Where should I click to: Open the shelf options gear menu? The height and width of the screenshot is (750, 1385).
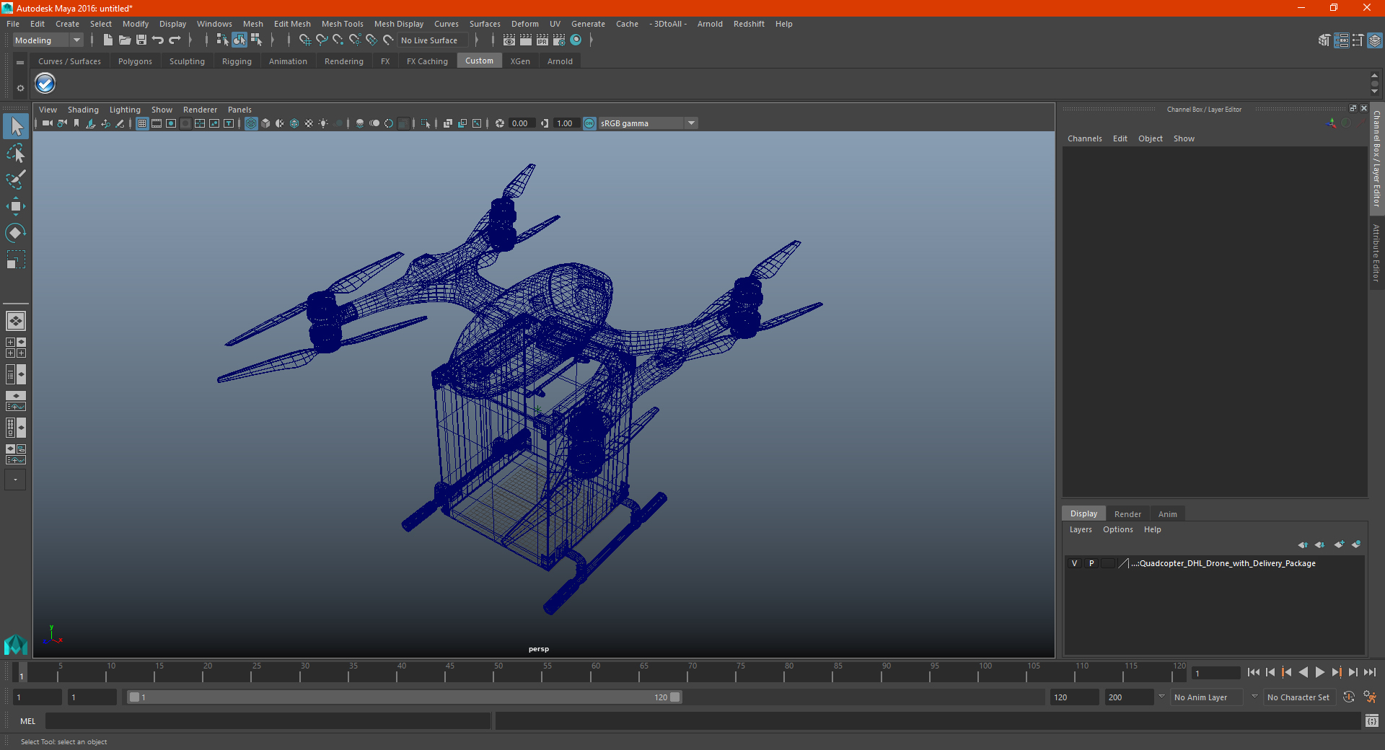tap(20, 88)
